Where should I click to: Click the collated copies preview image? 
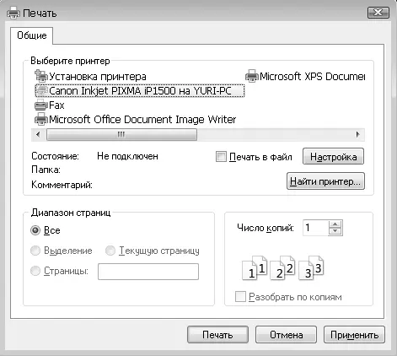(283, 268)
